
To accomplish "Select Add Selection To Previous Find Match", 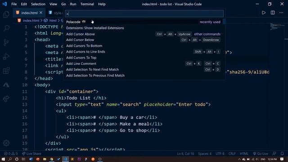I will click(144, 76).
